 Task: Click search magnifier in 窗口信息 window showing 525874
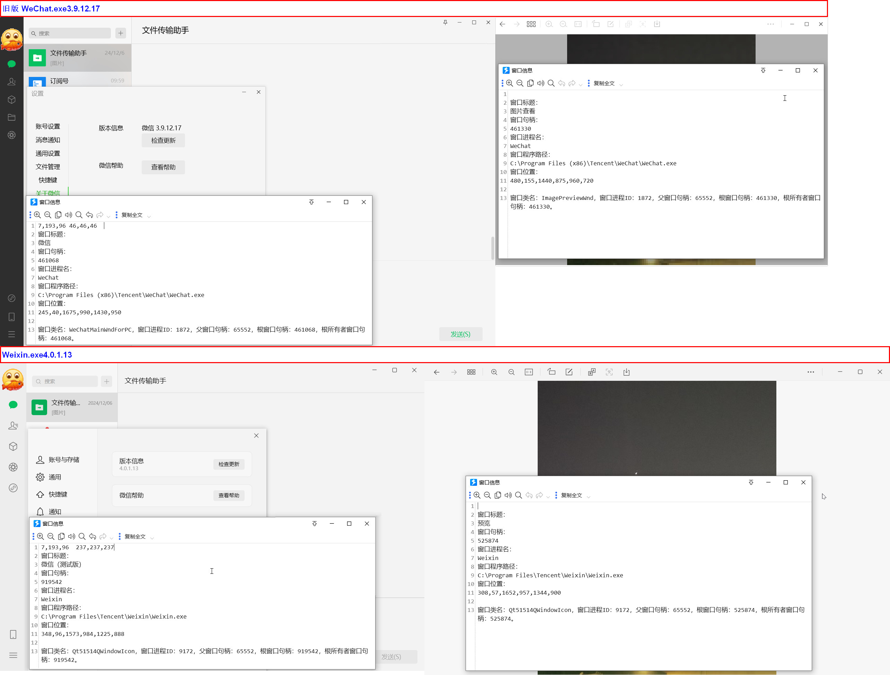(x=519, y=496)
